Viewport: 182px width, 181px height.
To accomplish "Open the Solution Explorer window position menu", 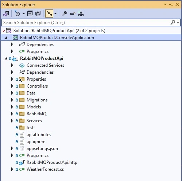I will (x=165, y=4).
